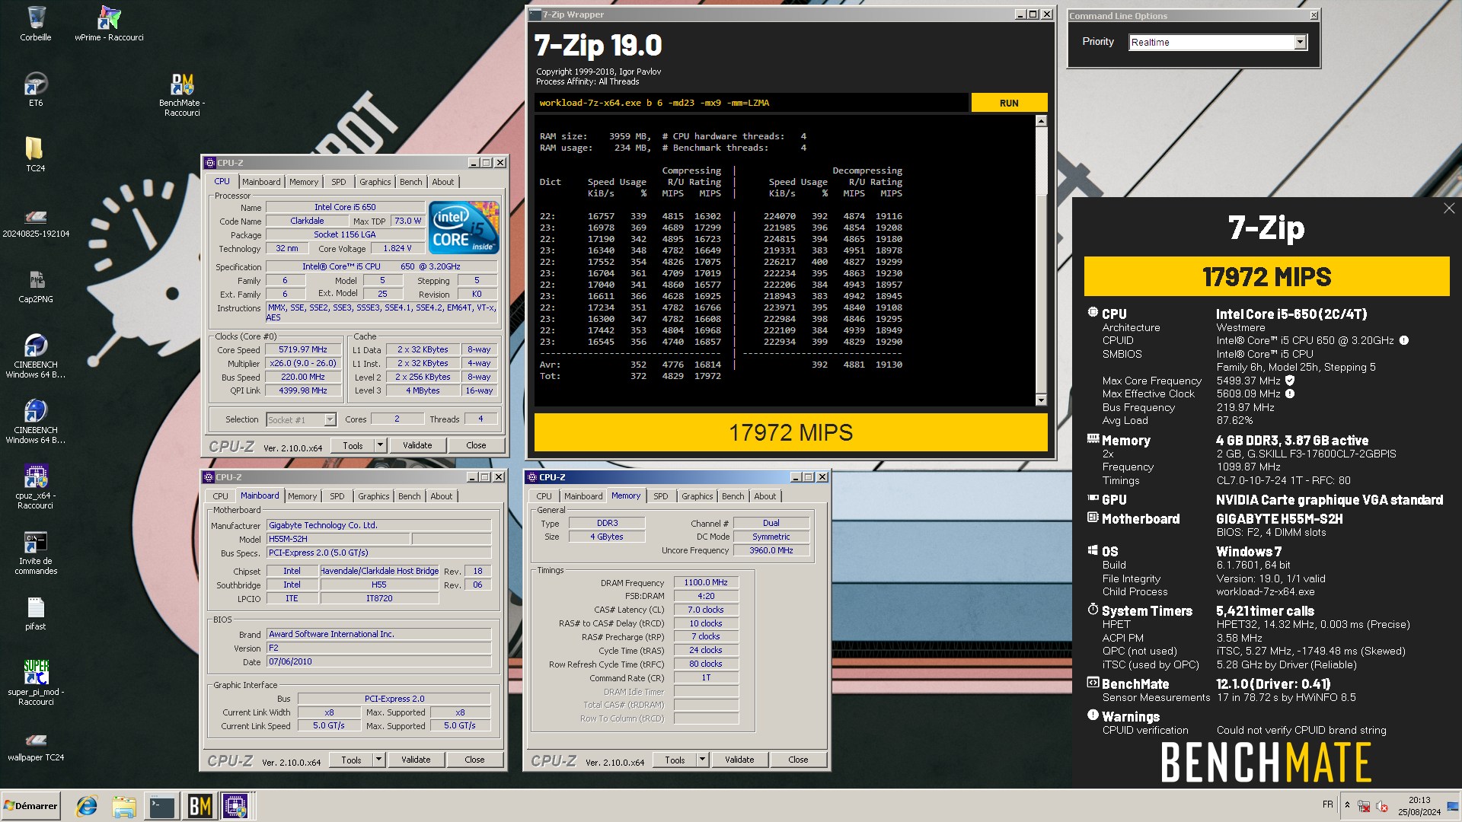Open Bench tab in Memory CPU-Z window

coord(733,496)
